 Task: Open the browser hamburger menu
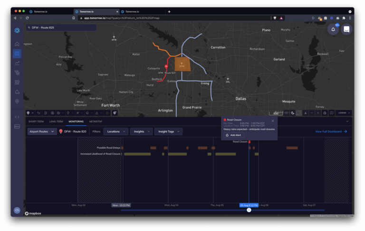[350, 18]
